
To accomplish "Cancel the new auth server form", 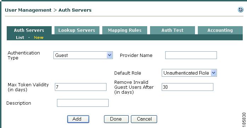I will coord(144,119).
